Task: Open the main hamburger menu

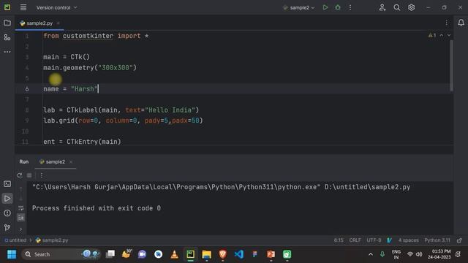Action: click(23, 7)
